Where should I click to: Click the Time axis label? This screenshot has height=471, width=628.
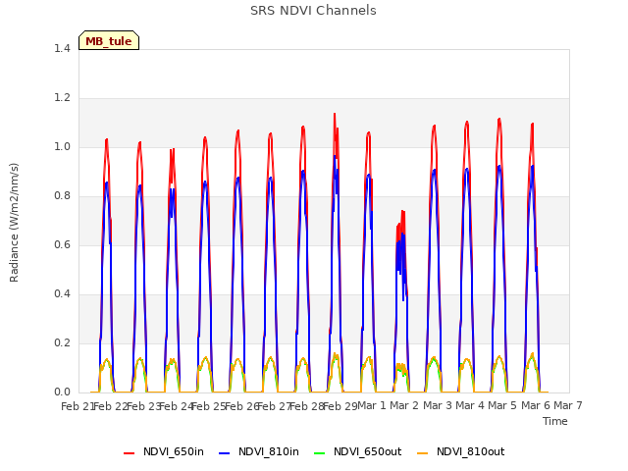click(555, 421)
